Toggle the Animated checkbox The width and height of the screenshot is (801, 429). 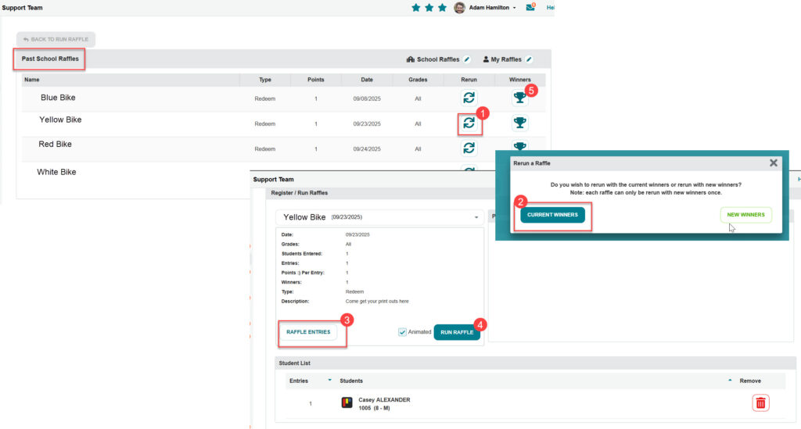pos(403,332)
